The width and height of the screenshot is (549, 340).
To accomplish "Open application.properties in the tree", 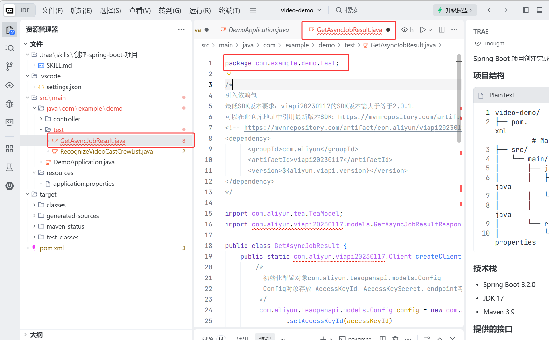I will pyautogui.click(x=84, y=184).
